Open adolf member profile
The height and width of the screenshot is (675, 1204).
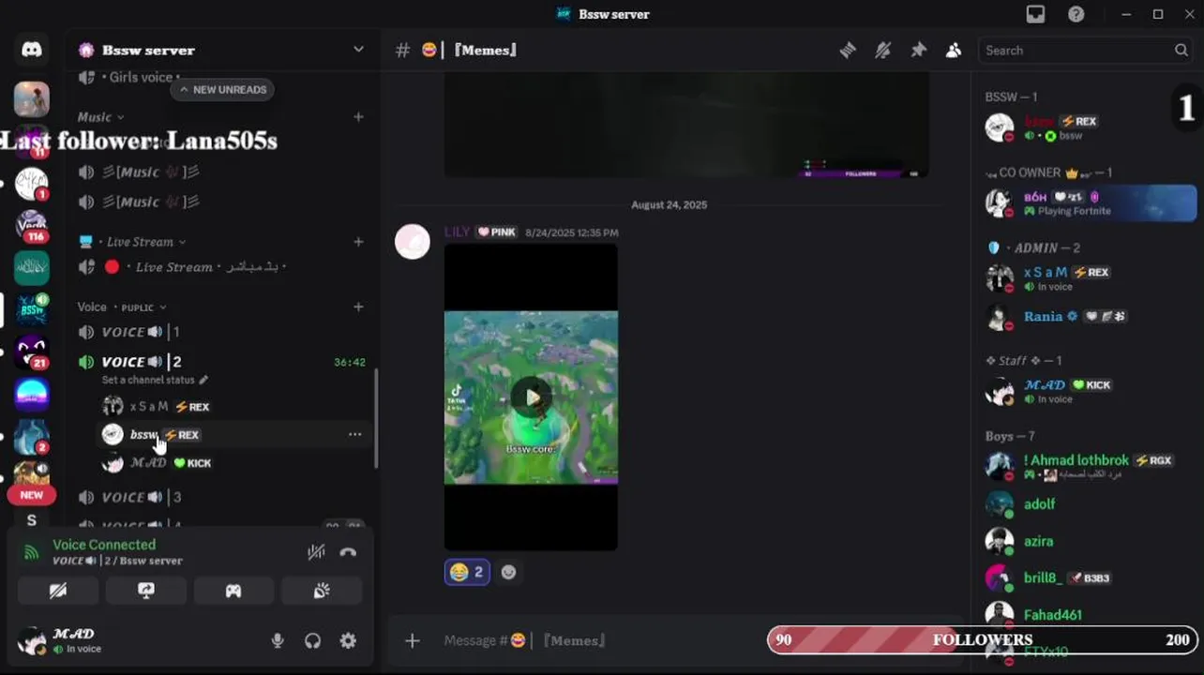click(x=1090, y=504)
